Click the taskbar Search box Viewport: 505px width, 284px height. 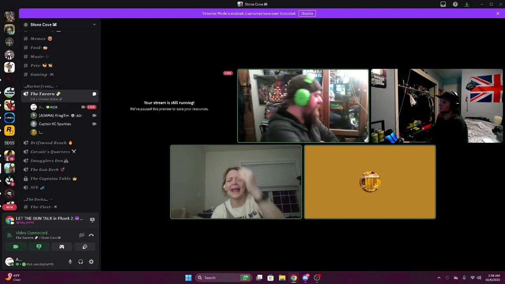point(224,278)
